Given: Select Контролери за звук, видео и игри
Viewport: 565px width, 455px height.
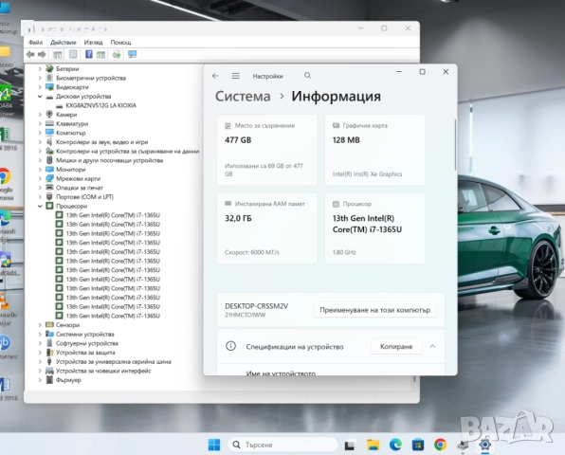Looking at the screenshot, I should pyautogui.click(x=102, y=142).
